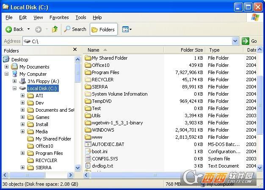This screenshot has width=265, height=190.
Task: Close the Folders pane with X
Action: [75, 50]
